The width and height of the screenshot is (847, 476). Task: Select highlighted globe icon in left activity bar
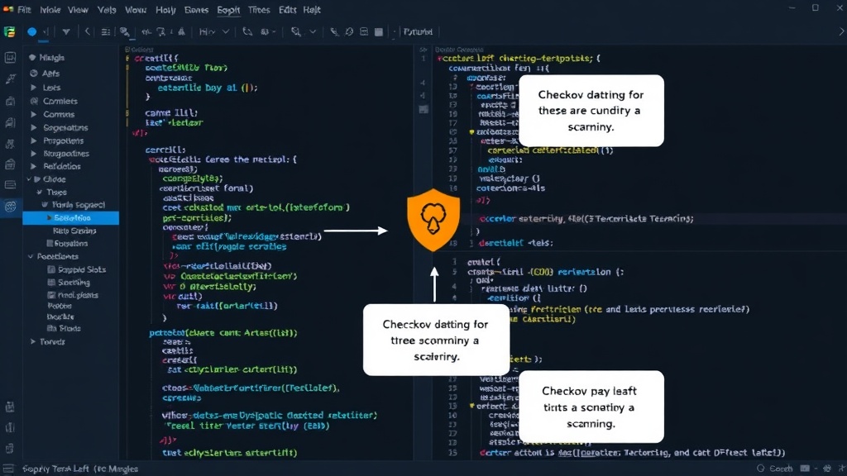click(x=10, y=206)
